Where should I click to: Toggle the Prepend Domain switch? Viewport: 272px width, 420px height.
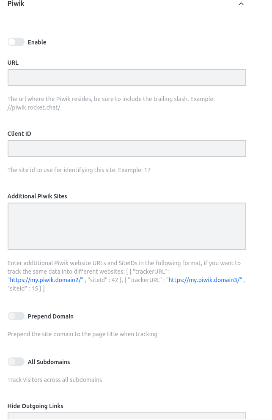tap(16, 316)
